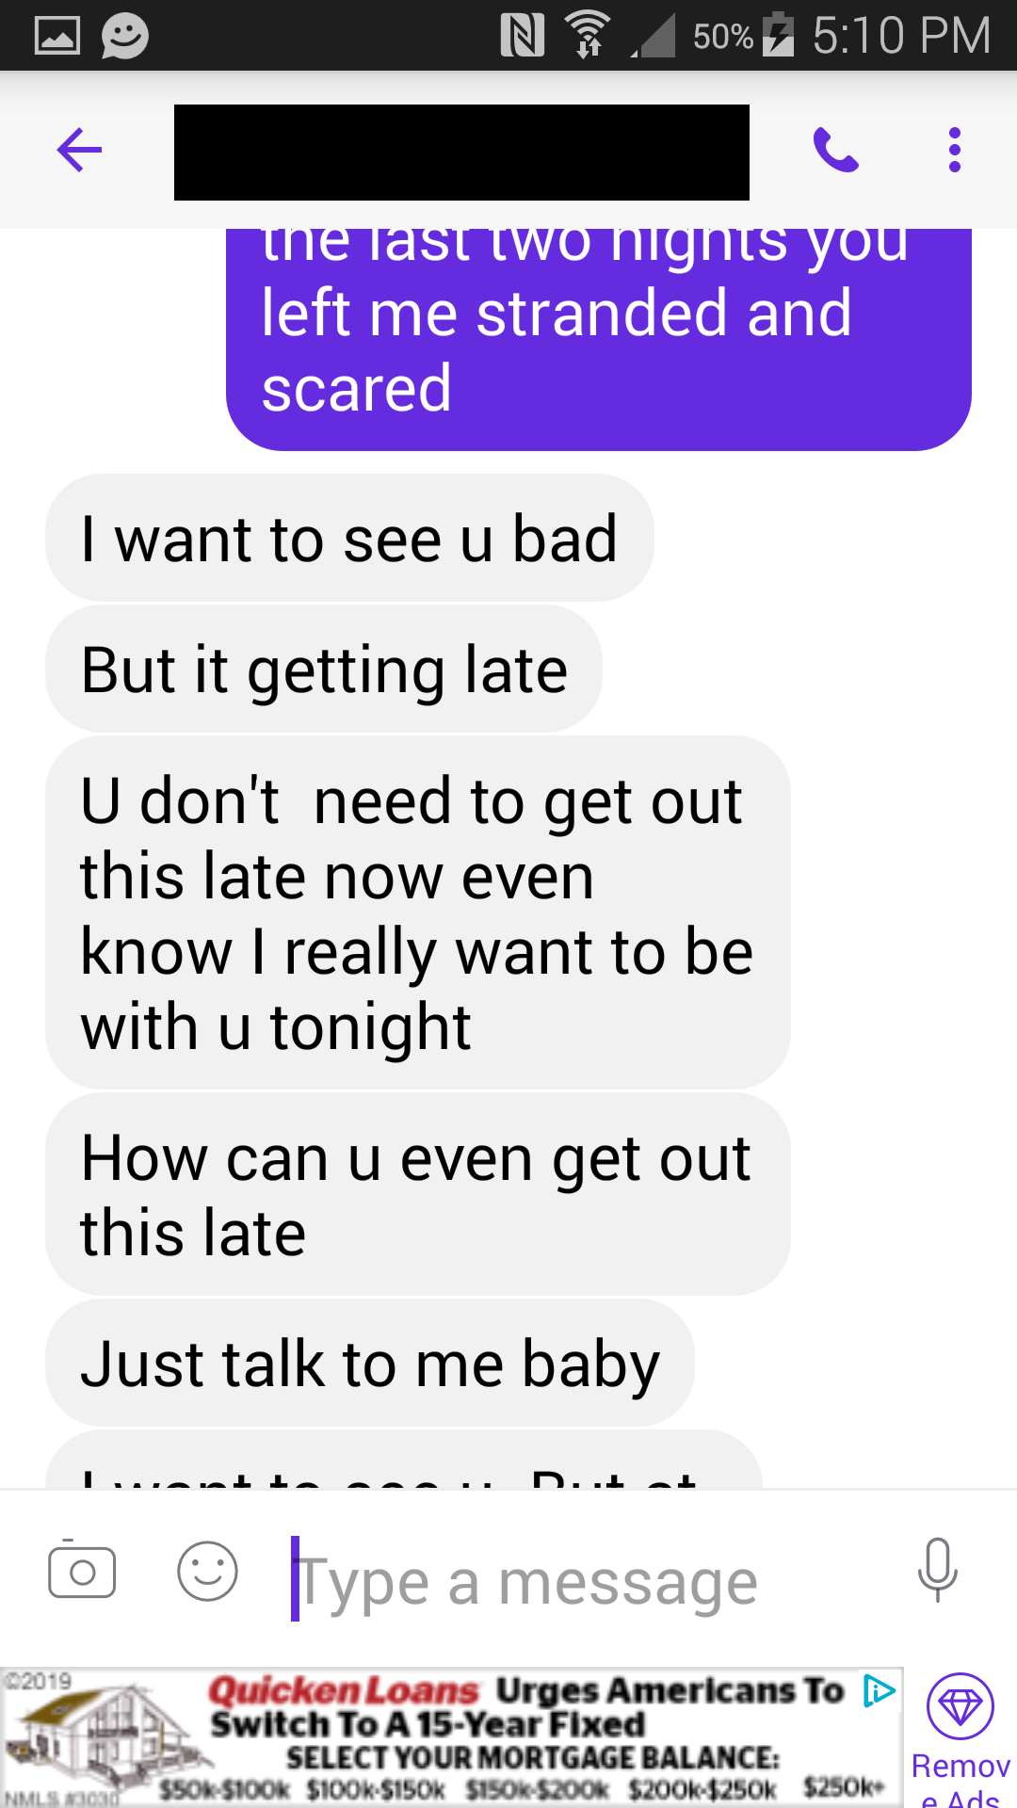The height and width of the screenshot is (1808, 1017).
Task: Choose the $250k+ mortgage balance option
Action: point(844,1787)
